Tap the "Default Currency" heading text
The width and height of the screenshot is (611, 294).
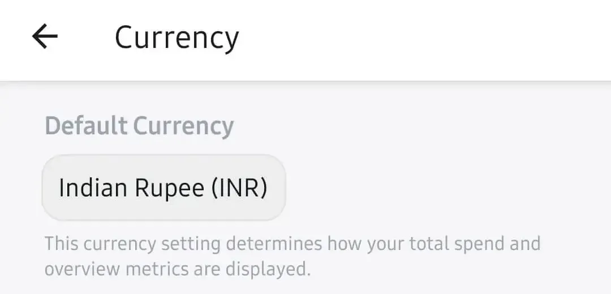pyautogui.click(x=139, y=125)
